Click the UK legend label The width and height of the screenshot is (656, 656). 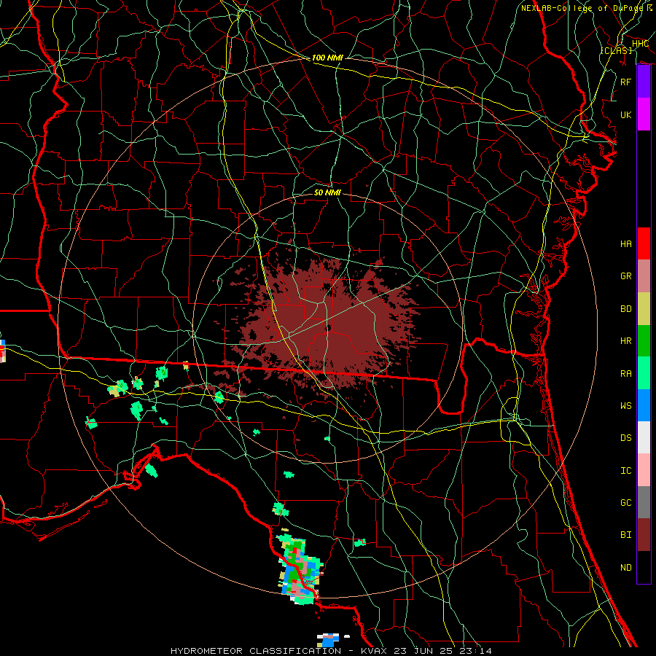[x=626, y=114]
